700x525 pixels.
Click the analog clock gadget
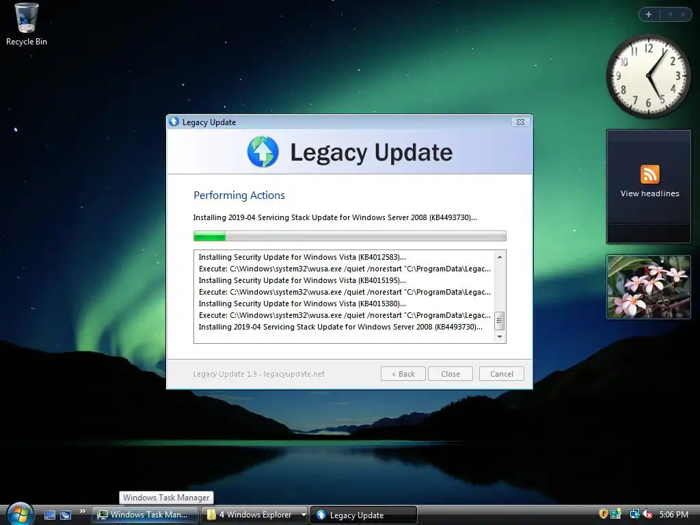648,76
